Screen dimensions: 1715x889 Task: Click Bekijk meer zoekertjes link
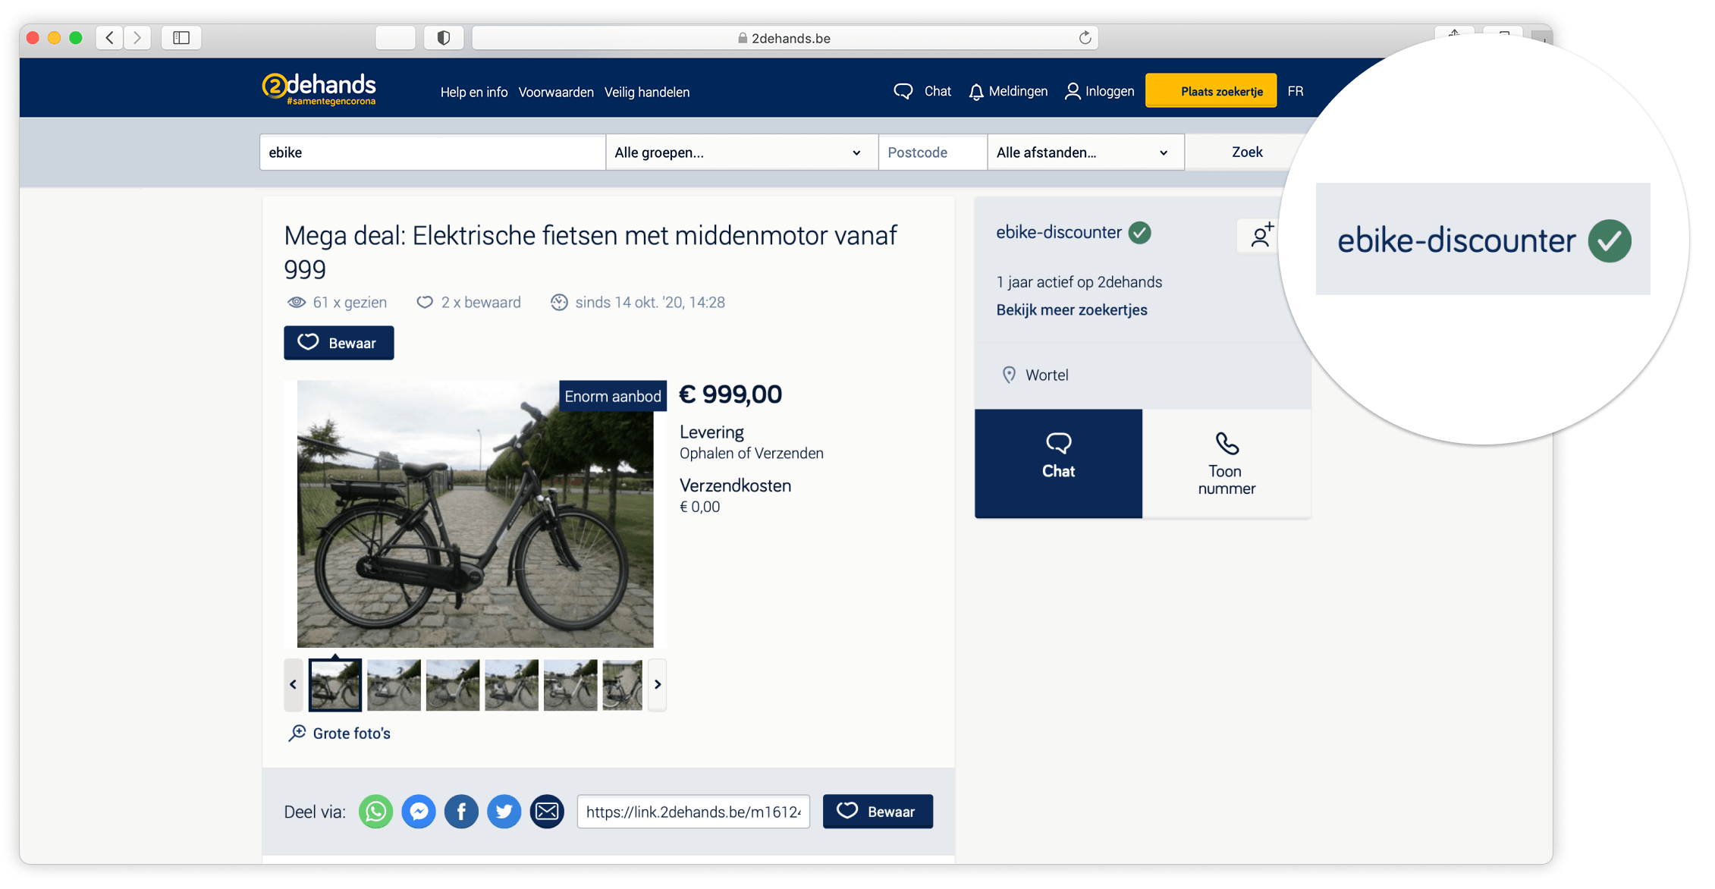1072,309
